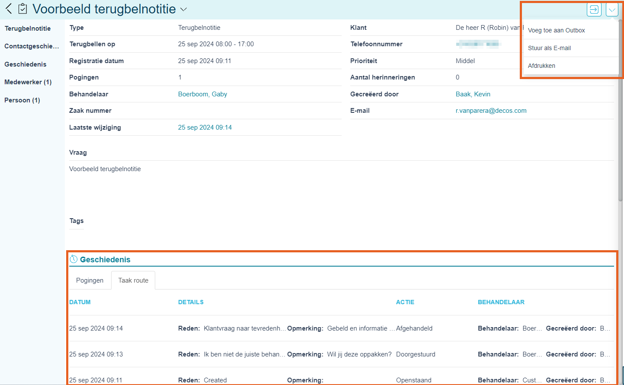
Task: Open last change link 25 sep 2024 09:14
Action: pos(205,127)
